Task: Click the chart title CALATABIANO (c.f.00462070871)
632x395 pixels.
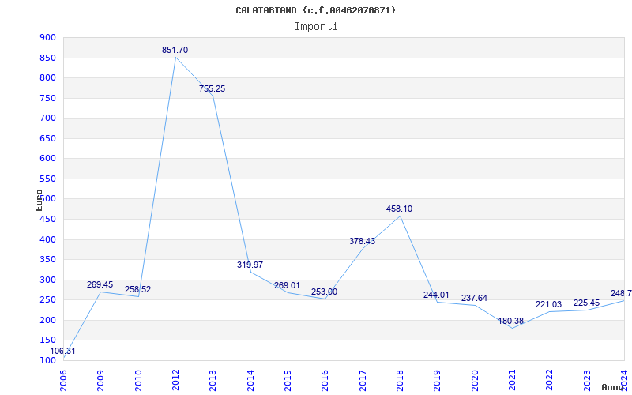Action: [315, 10]
